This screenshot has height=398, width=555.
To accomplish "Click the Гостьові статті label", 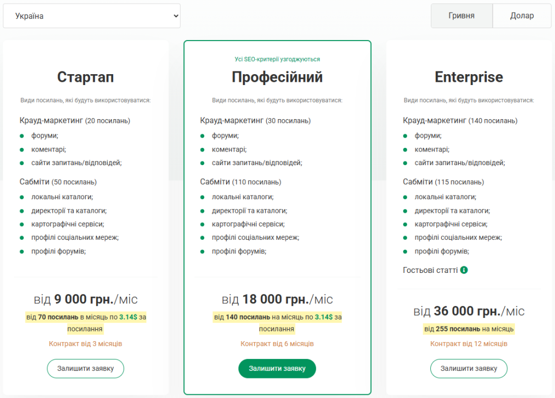I will tap(430, 270).
